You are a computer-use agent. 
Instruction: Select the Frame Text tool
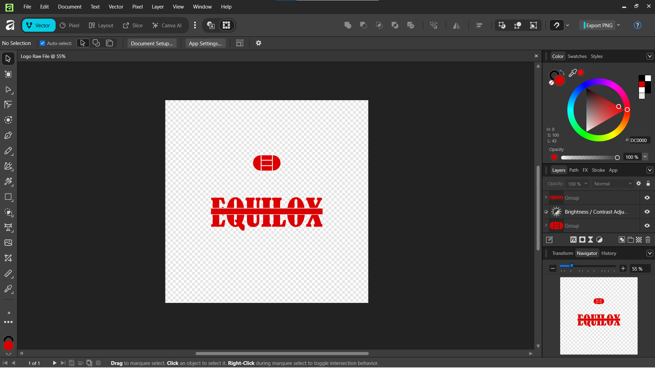(x=8, y=228)
